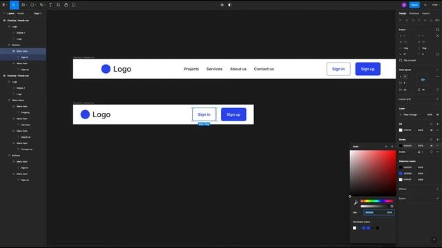
Task: Open the Solid fill type dropdown
Action: pos(356,147)
